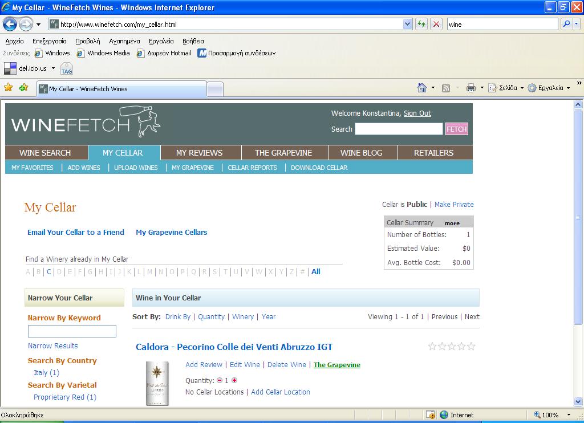
Task: Stop loading with the red X icon
Action: (436, 24)
